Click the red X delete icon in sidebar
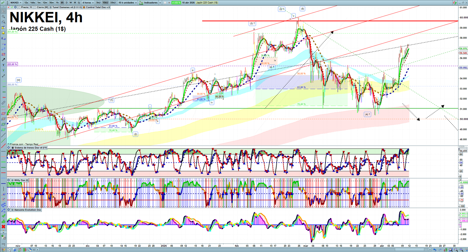Image resolution: width=468 pixels, height=252 pixels. pyautogui.click(x=4, y=227)
